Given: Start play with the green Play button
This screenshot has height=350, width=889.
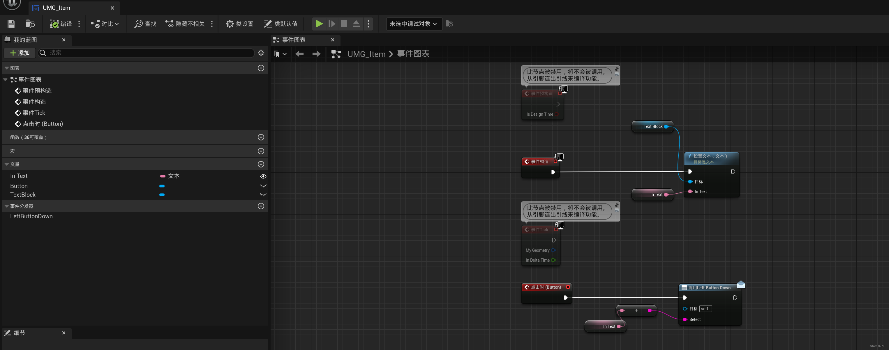Looking at the screenshot, I should [x=319, y=24].
